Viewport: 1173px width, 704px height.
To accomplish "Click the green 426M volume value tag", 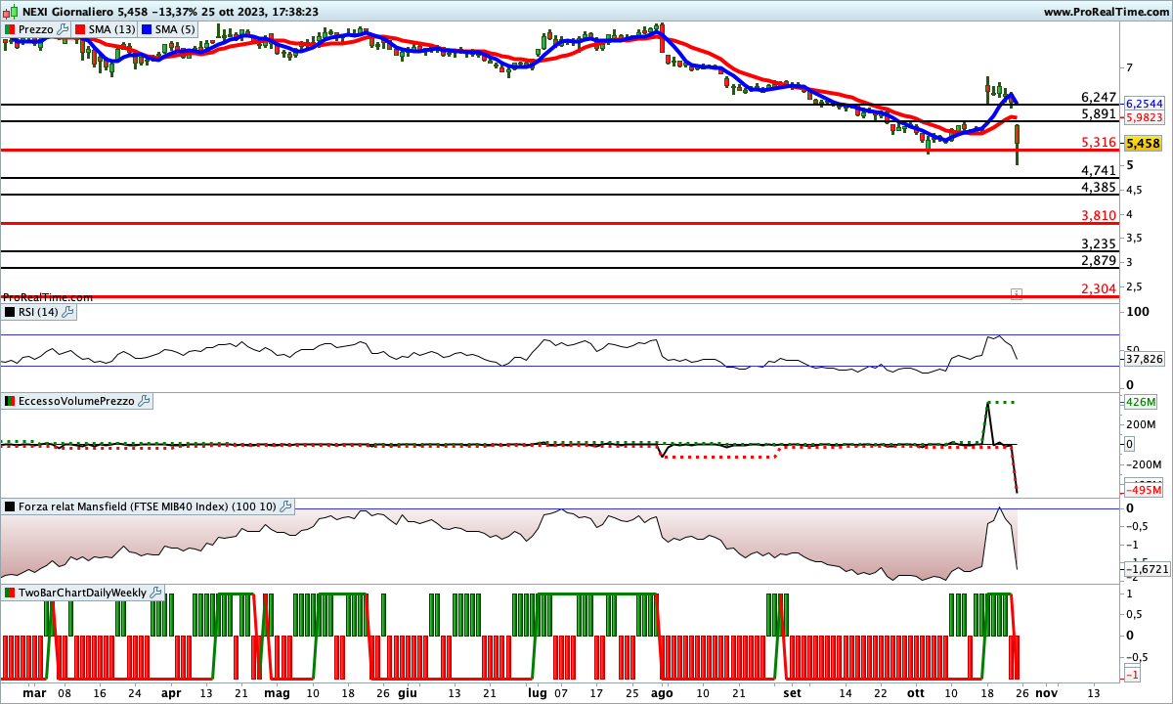I will click(x=1140, y=401).
